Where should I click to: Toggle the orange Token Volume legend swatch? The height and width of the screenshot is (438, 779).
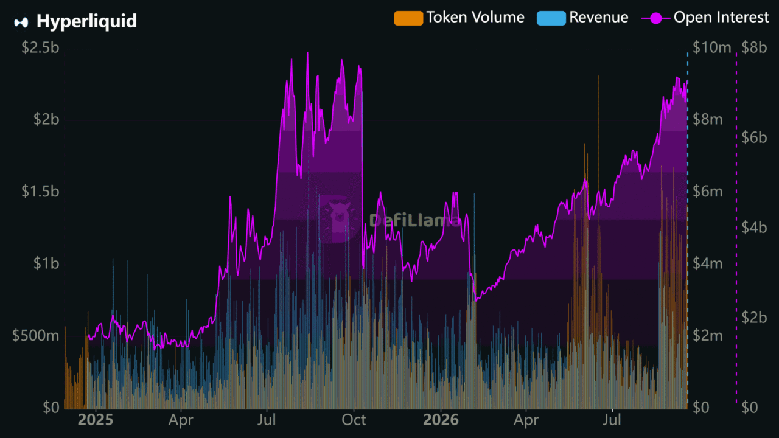click(x=408, y=18)
